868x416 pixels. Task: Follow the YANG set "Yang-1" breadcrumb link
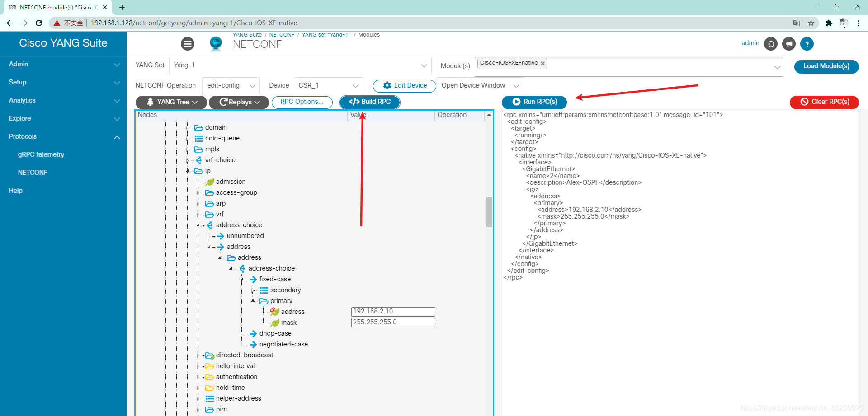pos(326,35)
